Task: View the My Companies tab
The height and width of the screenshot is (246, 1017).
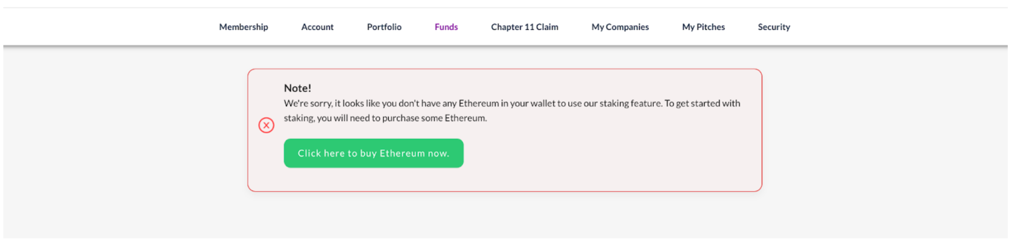Action: click(620, 27)
